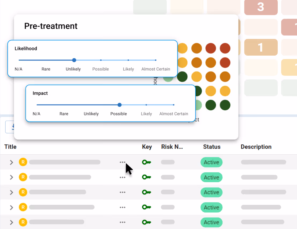
Task: Click the Active status chip on the first row
Action: point(211,162)
